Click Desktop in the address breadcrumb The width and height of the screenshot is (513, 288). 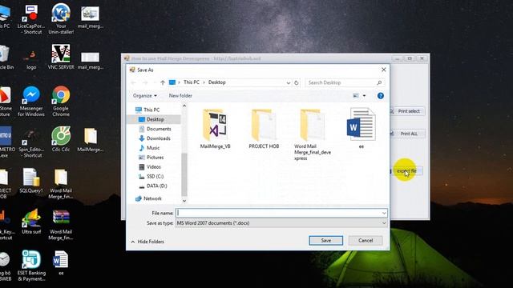click(217, 82)
